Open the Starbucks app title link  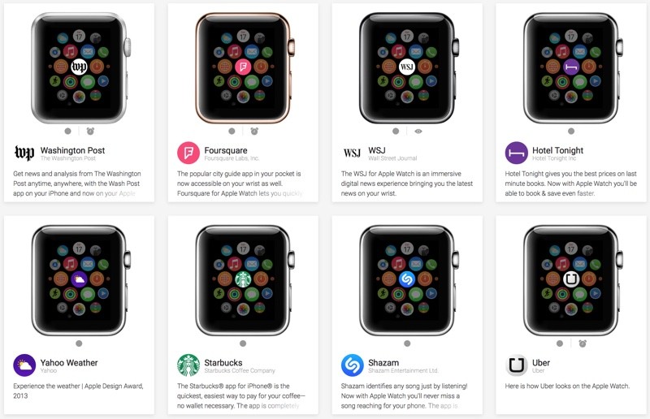coord(223,363)
